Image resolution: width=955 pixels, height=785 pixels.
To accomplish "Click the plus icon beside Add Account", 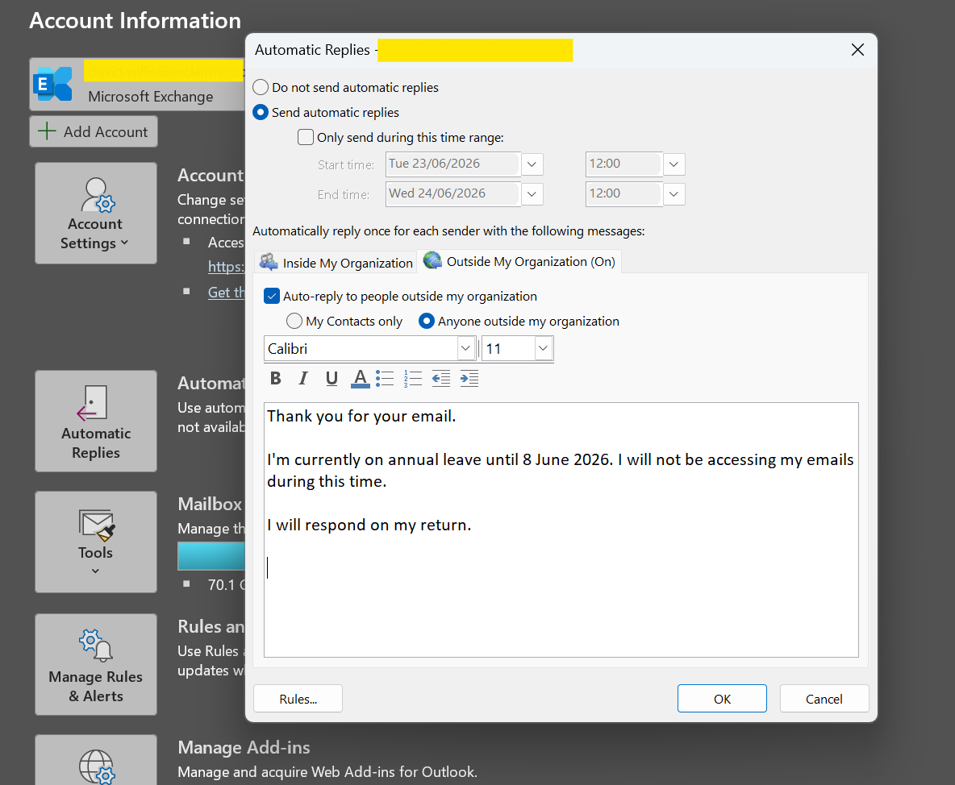I will [x=47, y=131].
